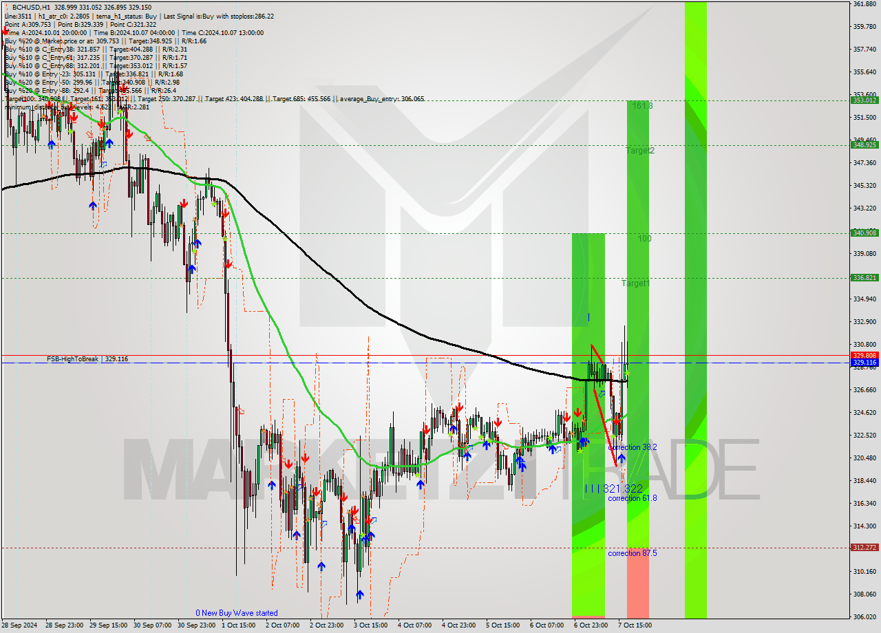The width and height of the screenshot is (881, 633).
Task: Click the 310.160 price scale value
Action: (x=866, y=571)
